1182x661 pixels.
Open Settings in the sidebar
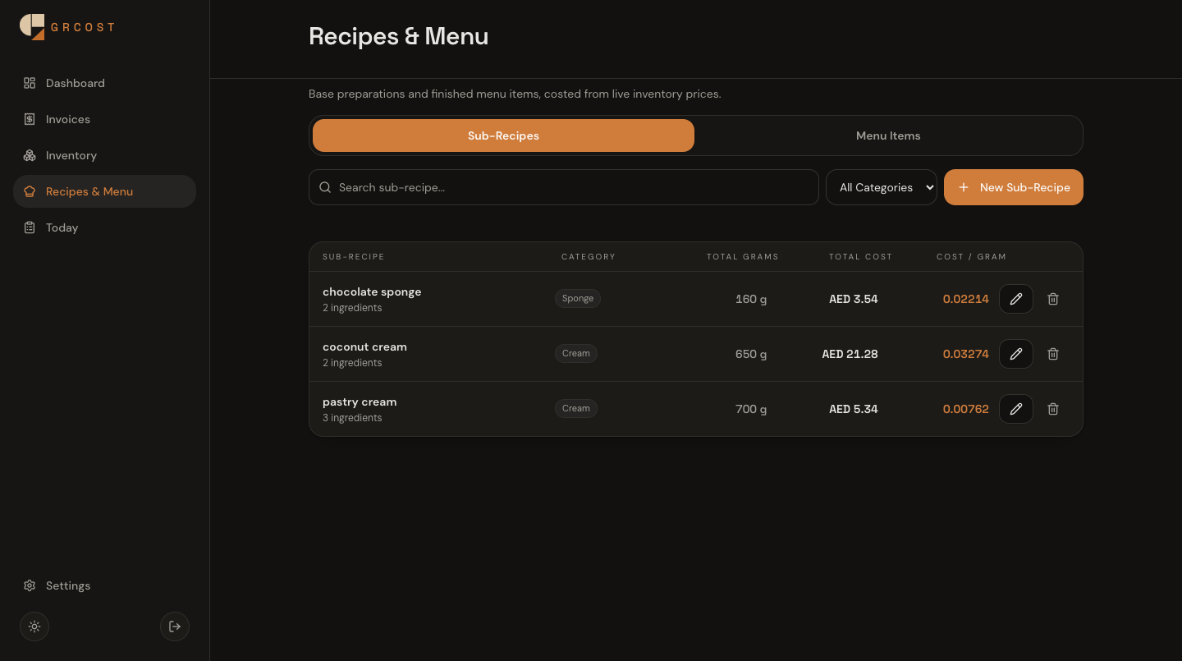point(104,585)
